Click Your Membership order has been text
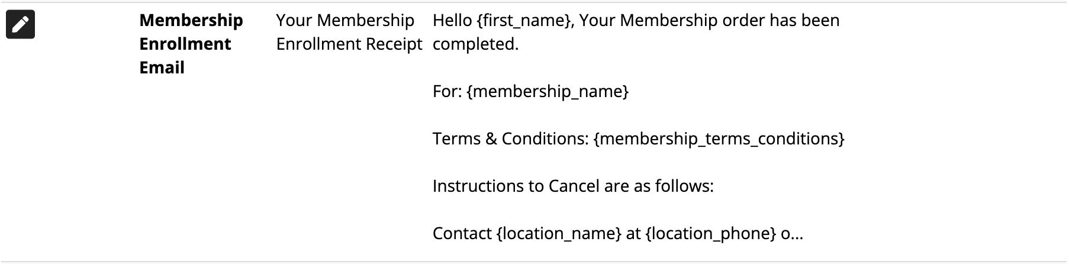This screenshot has width=1069, height=264. tap(710, 21)
